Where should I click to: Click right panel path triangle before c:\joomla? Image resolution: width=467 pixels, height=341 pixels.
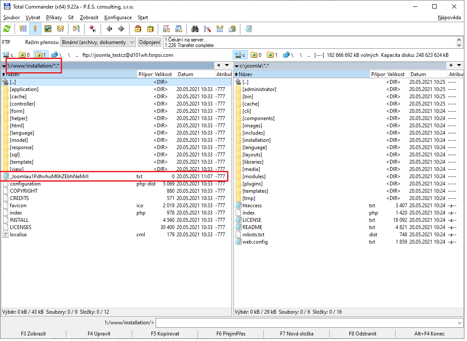tap(236, 66)
